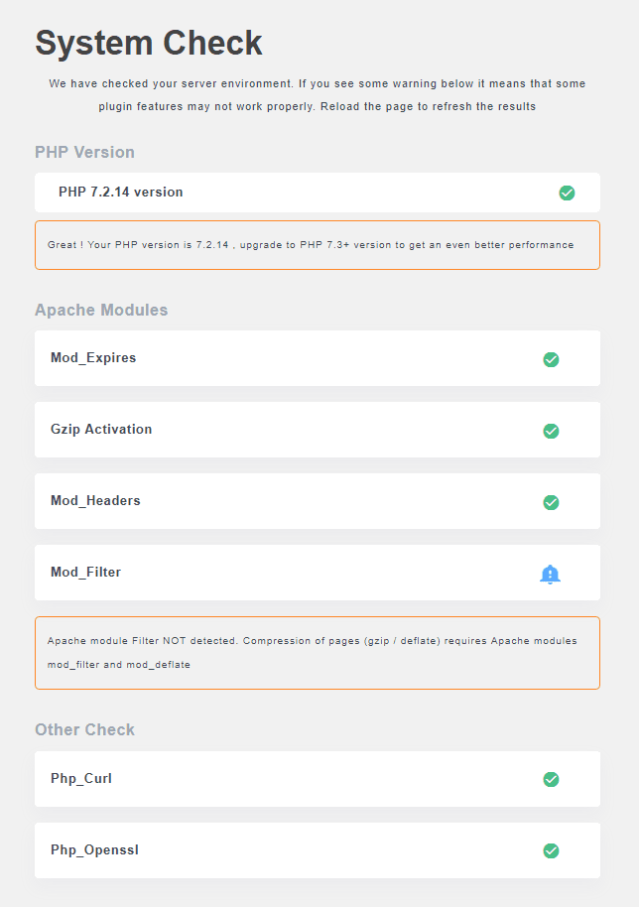Click the System Check page title
Image resolution: width=639 pixels, height=907 pixels.
(x=149, y=43)
